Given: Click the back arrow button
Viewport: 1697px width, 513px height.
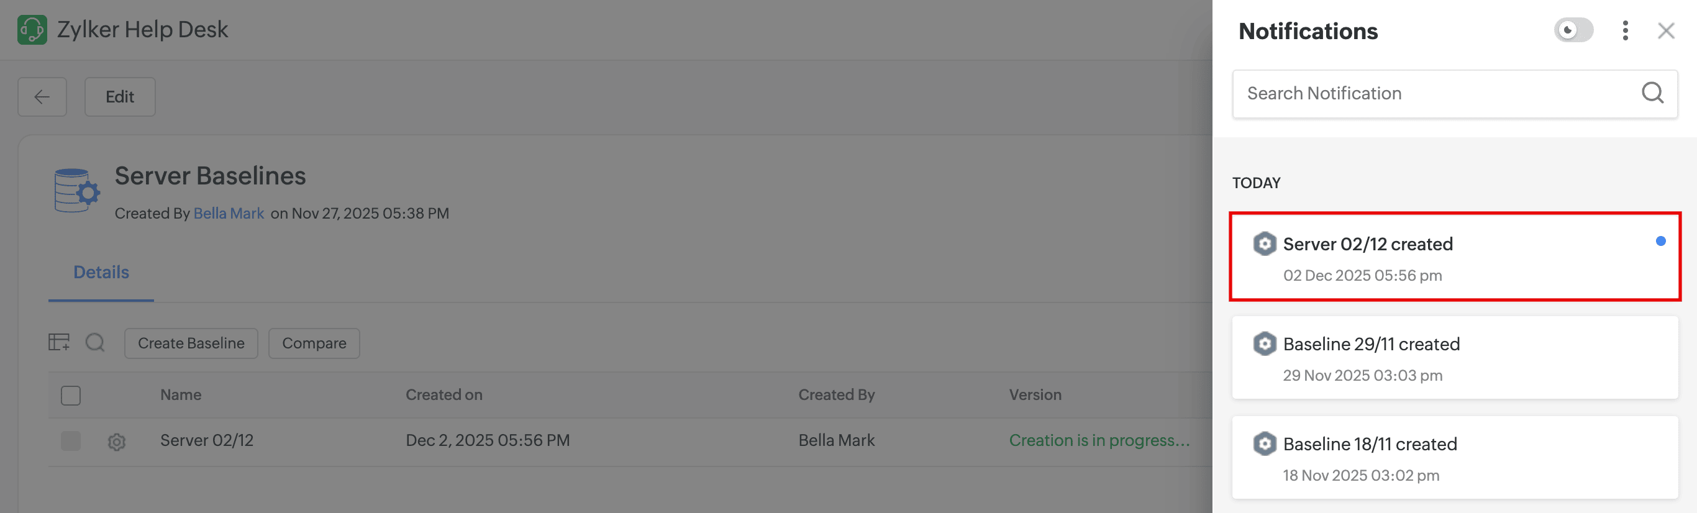Looking at the screenshot, I should (x=42, y=97).
